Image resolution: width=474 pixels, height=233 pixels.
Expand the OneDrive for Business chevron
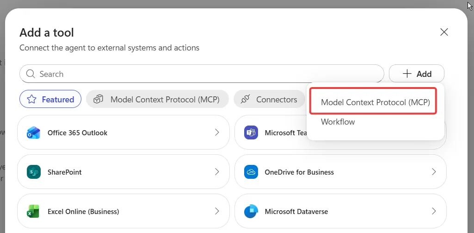click(434, 172)
